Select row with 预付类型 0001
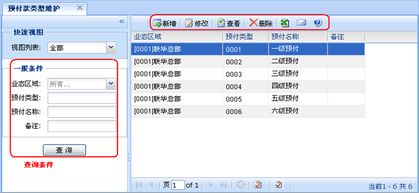Image resolution: width=419 pixels, height=193 pixels. pyautogui.click(x=248, y=49)
